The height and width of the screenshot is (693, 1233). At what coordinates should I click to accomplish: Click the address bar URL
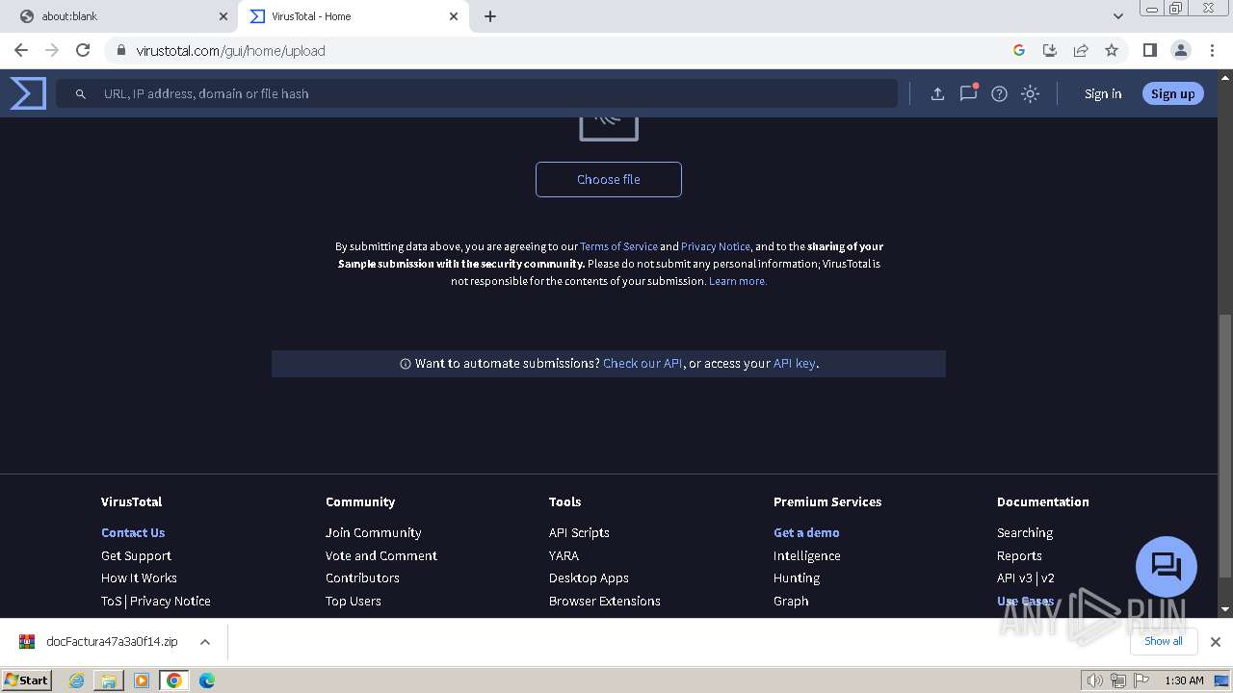point(230,51)
